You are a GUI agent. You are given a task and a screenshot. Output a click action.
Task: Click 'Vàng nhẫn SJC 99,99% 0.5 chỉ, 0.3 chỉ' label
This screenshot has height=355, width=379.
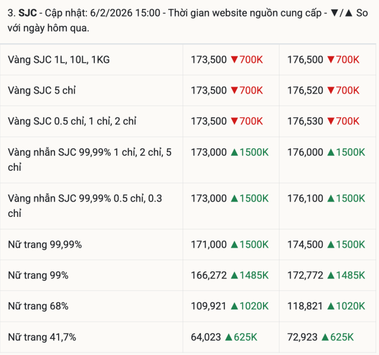click(x=85, y=206)
